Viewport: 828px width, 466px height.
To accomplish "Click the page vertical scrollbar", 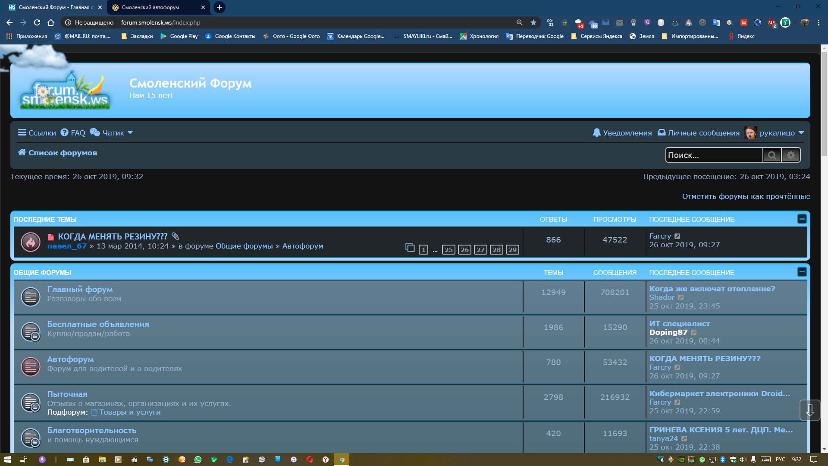I will (824, 104).
